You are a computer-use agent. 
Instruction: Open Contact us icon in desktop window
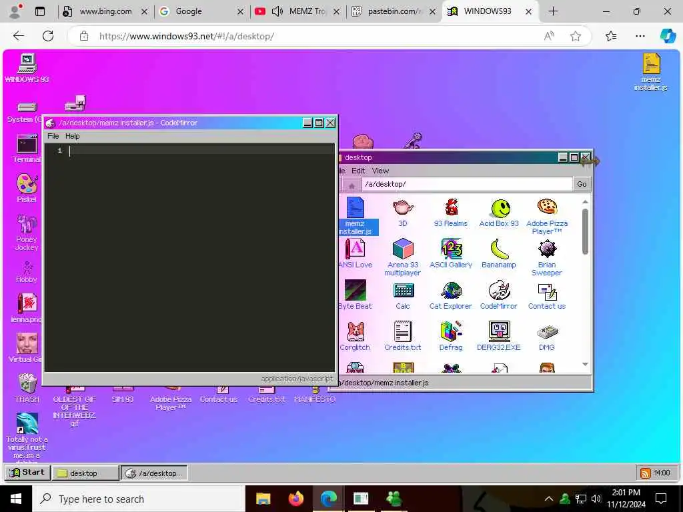[x=547, y=295]
